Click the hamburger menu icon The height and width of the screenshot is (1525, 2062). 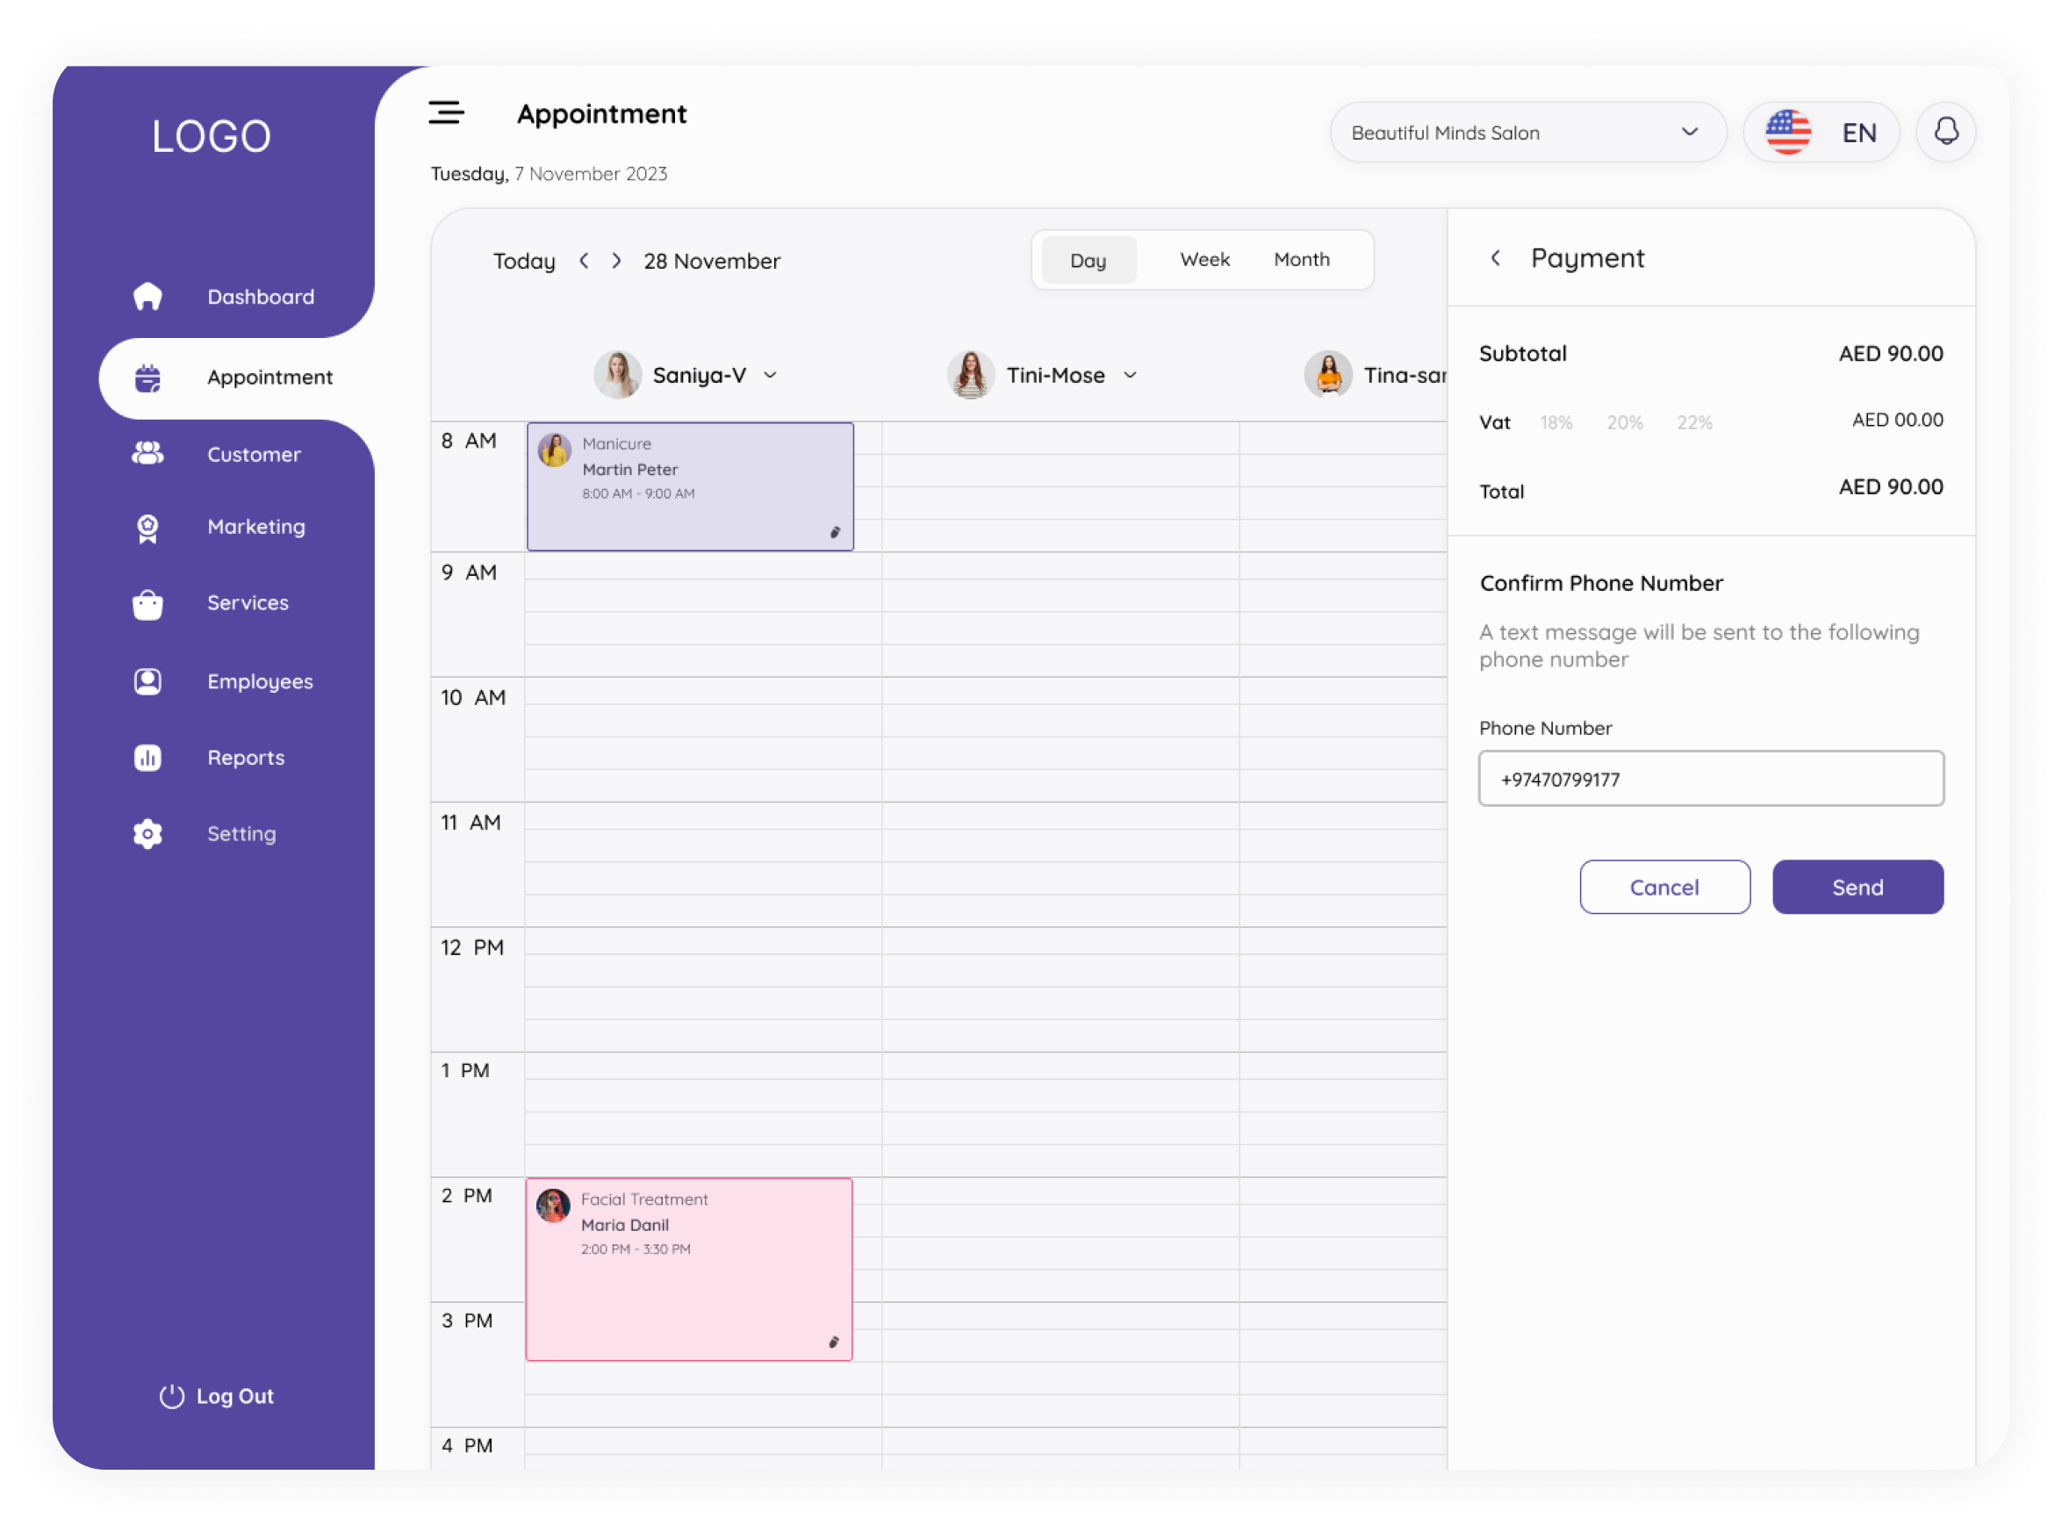pyautogui.click(x=446, y=112)
